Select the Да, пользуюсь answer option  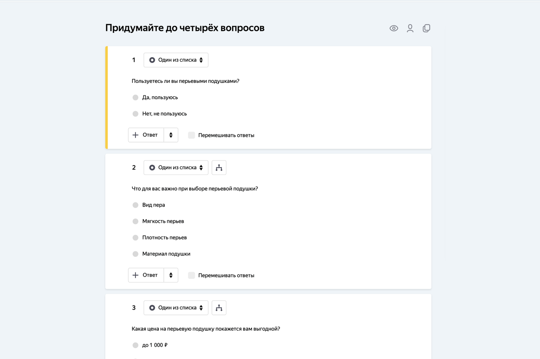[135, 97]
